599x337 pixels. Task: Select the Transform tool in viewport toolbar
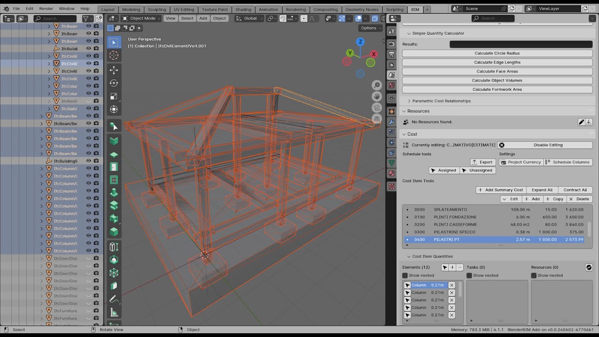[x=114, y=109]
